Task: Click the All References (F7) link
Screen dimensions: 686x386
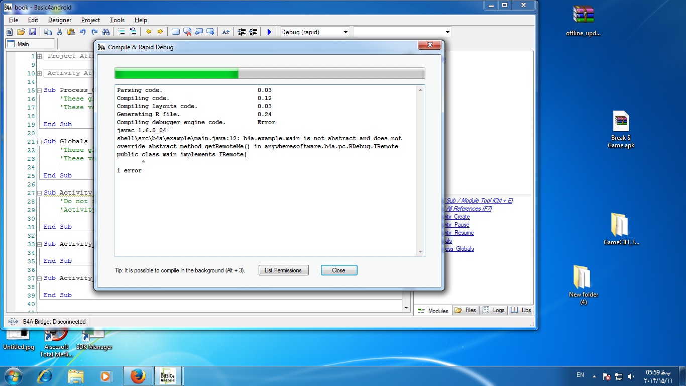Action: 469,209
